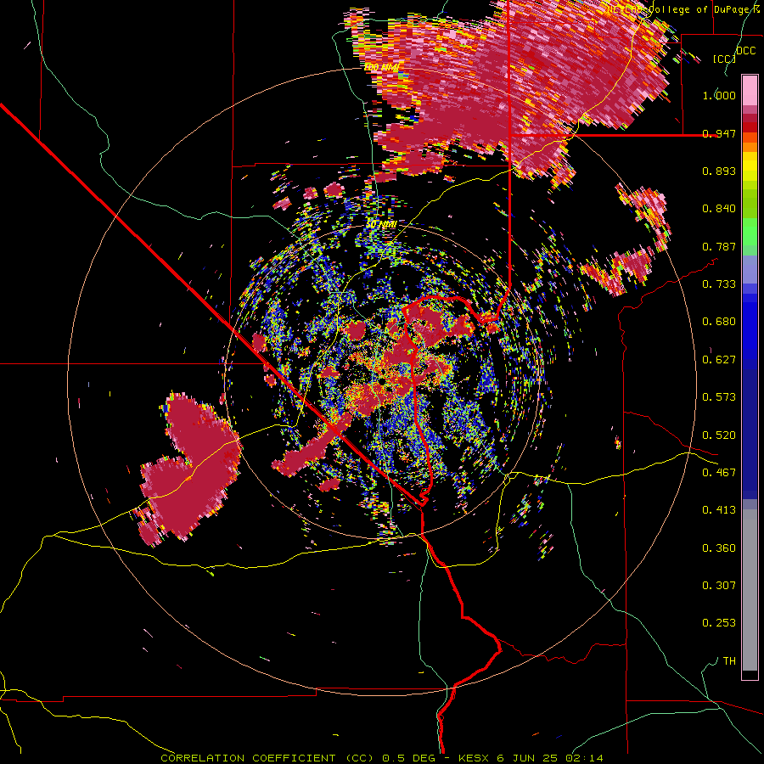764x764 pixels.
Task: Click the 0.947 scale value
Action: [719, 133]
